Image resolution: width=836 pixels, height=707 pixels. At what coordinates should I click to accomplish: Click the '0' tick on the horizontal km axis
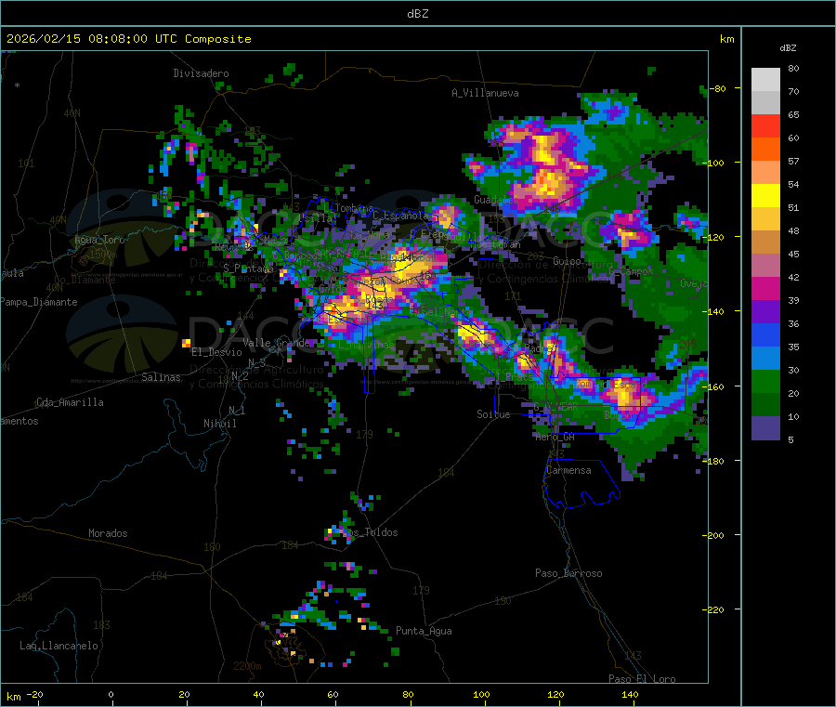point(111,694)
